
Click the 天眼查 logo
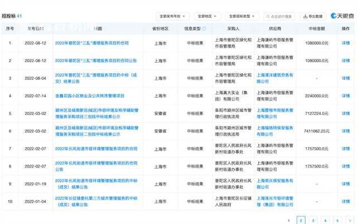[342, 16]
